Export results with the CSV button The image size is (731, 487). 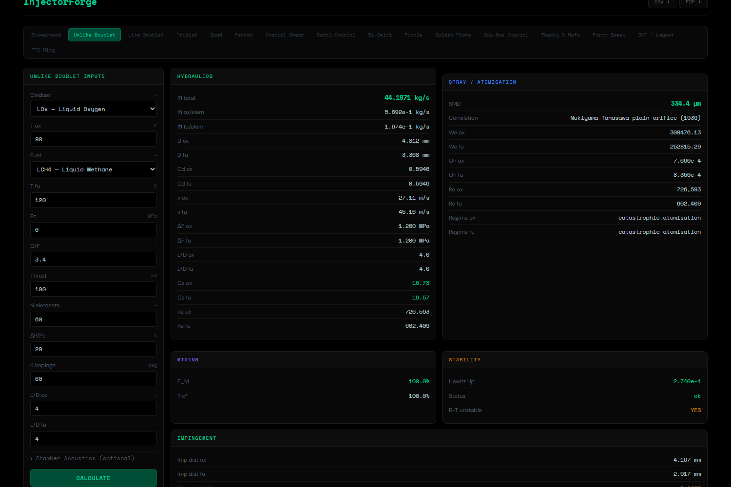(662, 2)
